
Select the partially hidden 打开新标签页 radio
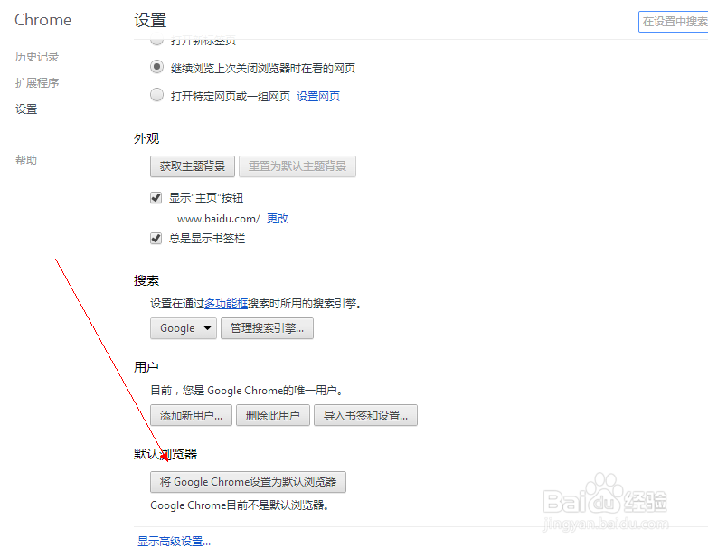156,40
